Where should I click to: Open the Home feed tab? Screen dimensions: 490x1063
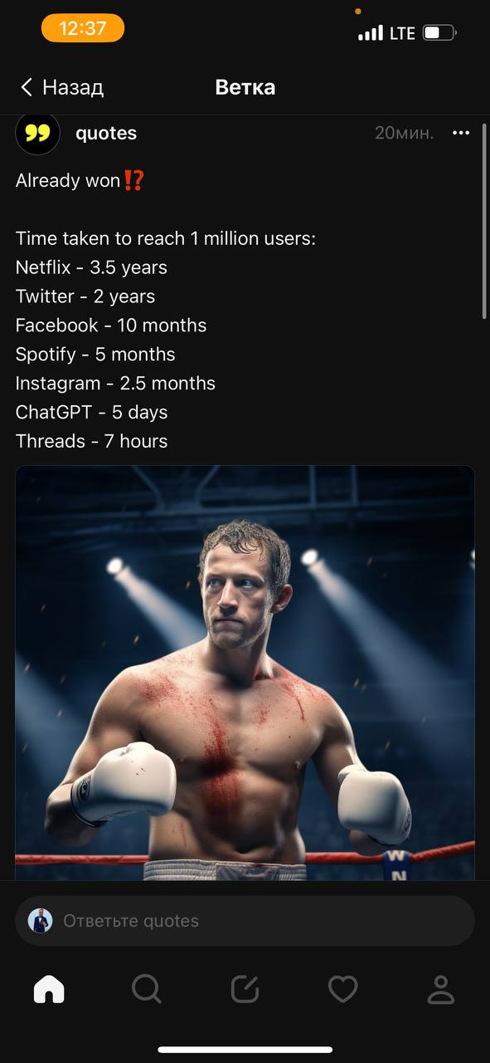[49, 989]
